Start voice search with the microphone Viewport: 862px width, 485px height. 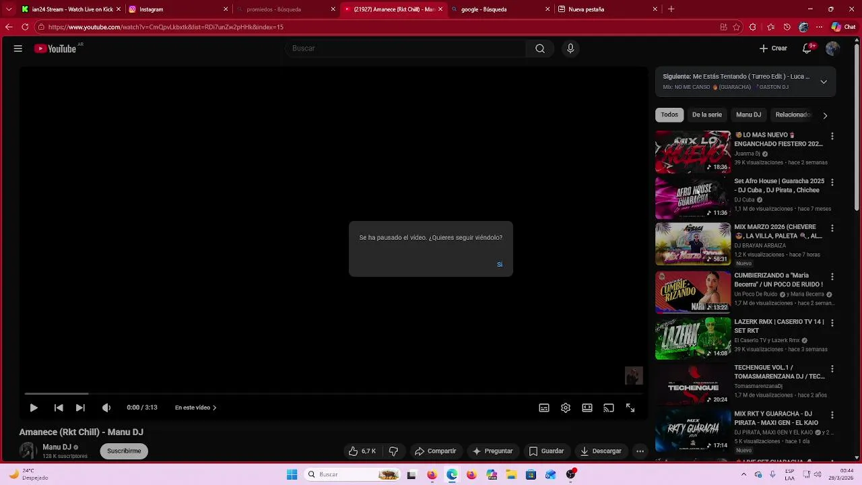tap(570, 48)
